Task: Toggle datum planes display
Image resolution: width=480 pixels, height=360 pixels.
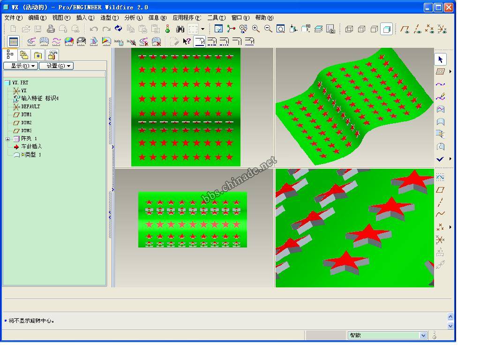Action: click(x=405, y=29)
